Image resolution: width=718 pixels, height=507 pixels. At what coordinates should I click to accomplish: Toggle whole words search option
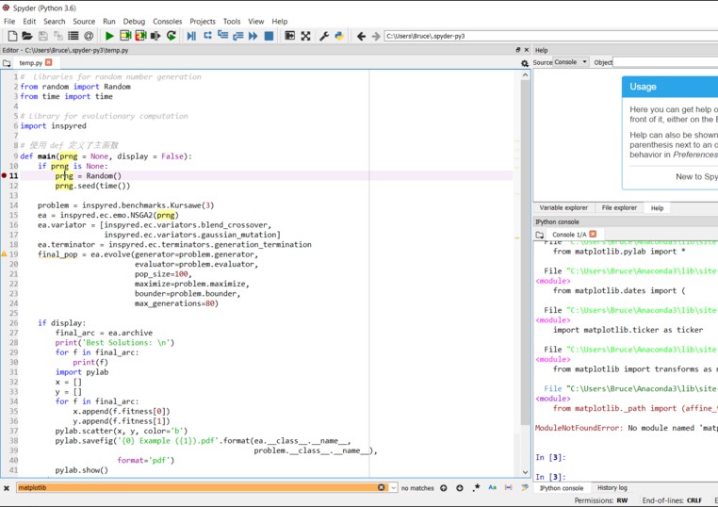508,487
